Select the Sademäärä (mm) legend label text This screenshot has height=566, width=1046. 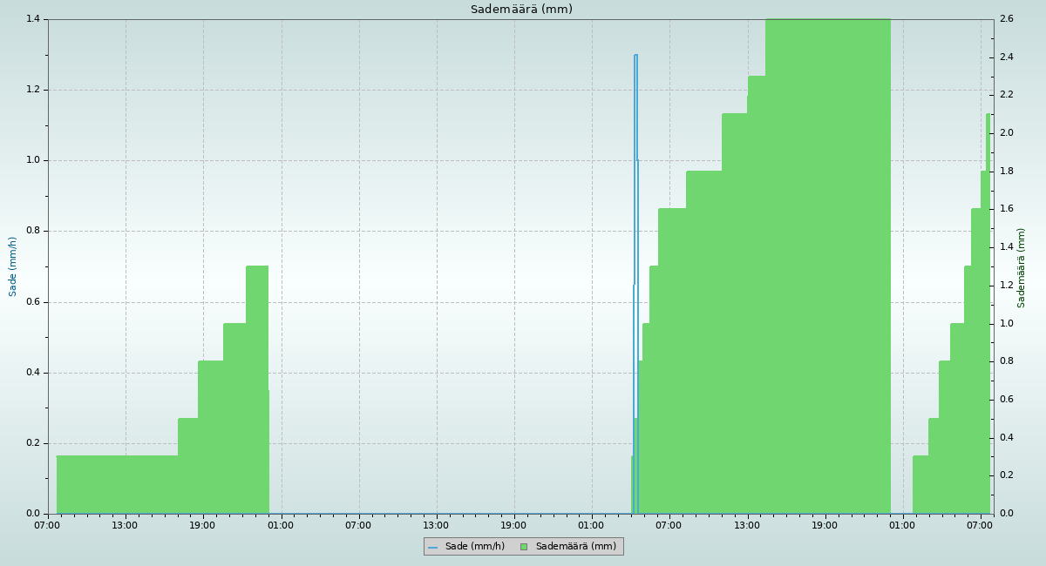click(x=575, y=547)
